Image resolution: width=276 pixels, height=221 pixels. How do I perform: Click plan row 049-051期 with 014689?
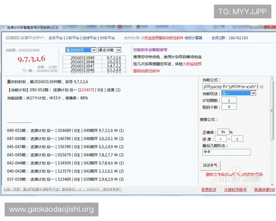coord(65,131)
